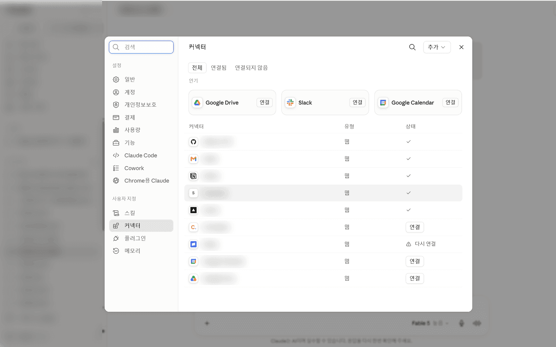Click the Google Drive icon in connector list

(x=194, y=278)
